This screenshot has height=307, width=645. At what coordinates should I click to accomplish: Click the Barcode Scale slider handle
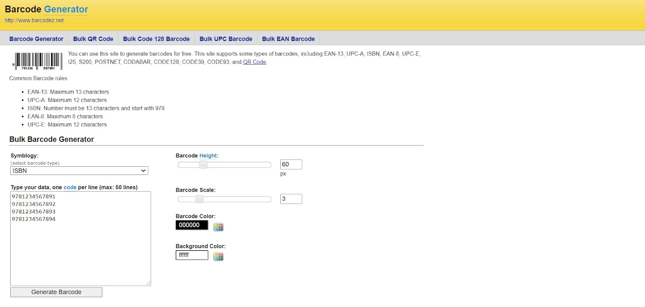[x=199, y=199]
